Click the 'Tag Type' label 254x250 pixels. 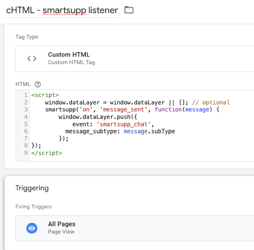(x=27, y=37)
